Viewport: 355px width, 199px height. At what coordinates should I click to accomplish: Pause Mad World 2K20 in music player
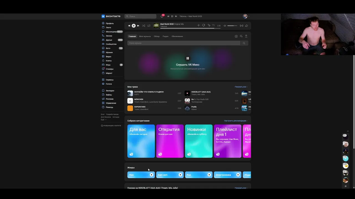click(x=133, y=26)
